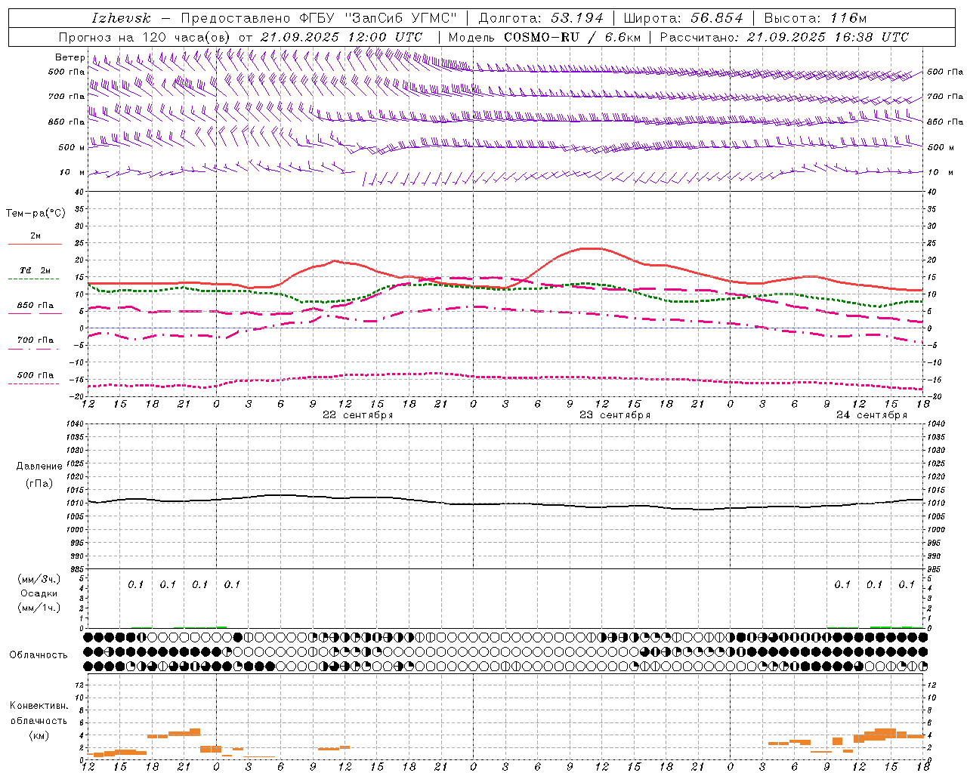
Task: Click the Широта: 56.854 value
Action: click(x=683, y=18)
